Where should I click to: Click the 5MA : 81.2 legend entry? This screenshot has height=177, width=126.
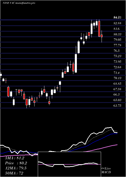[15, 158]
